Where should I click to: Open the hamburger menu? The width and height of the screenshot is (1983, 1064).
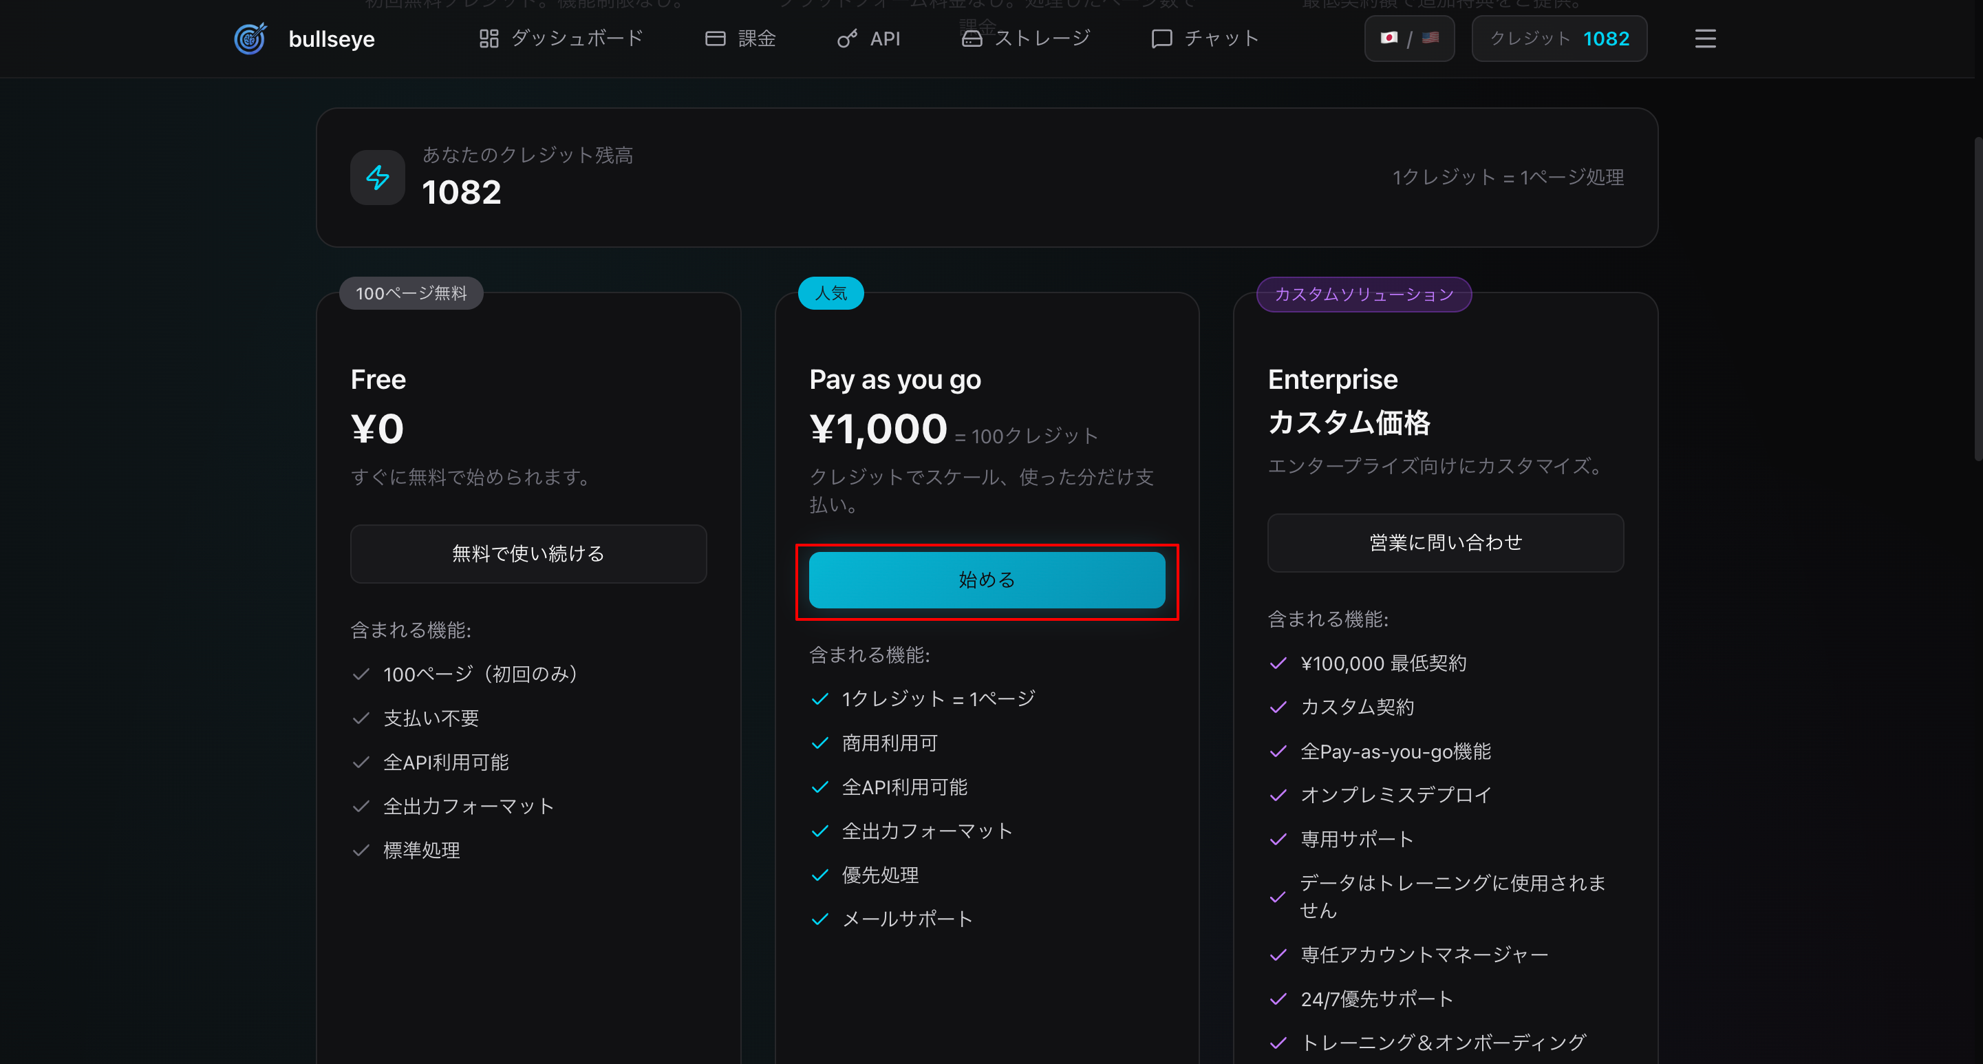1705,39
